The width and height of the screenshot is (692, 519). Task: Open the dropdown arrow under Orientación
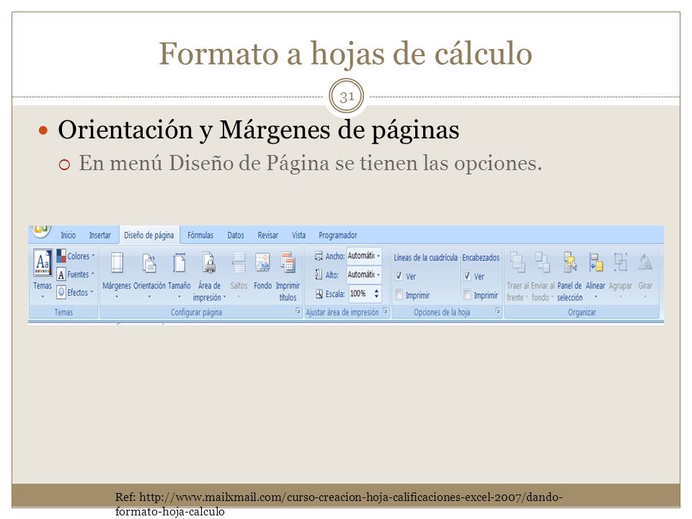pos(150,296)
